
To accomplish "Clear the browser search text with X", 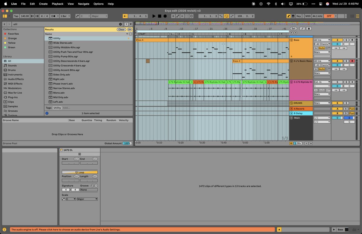I will click(x=120, y=24).
